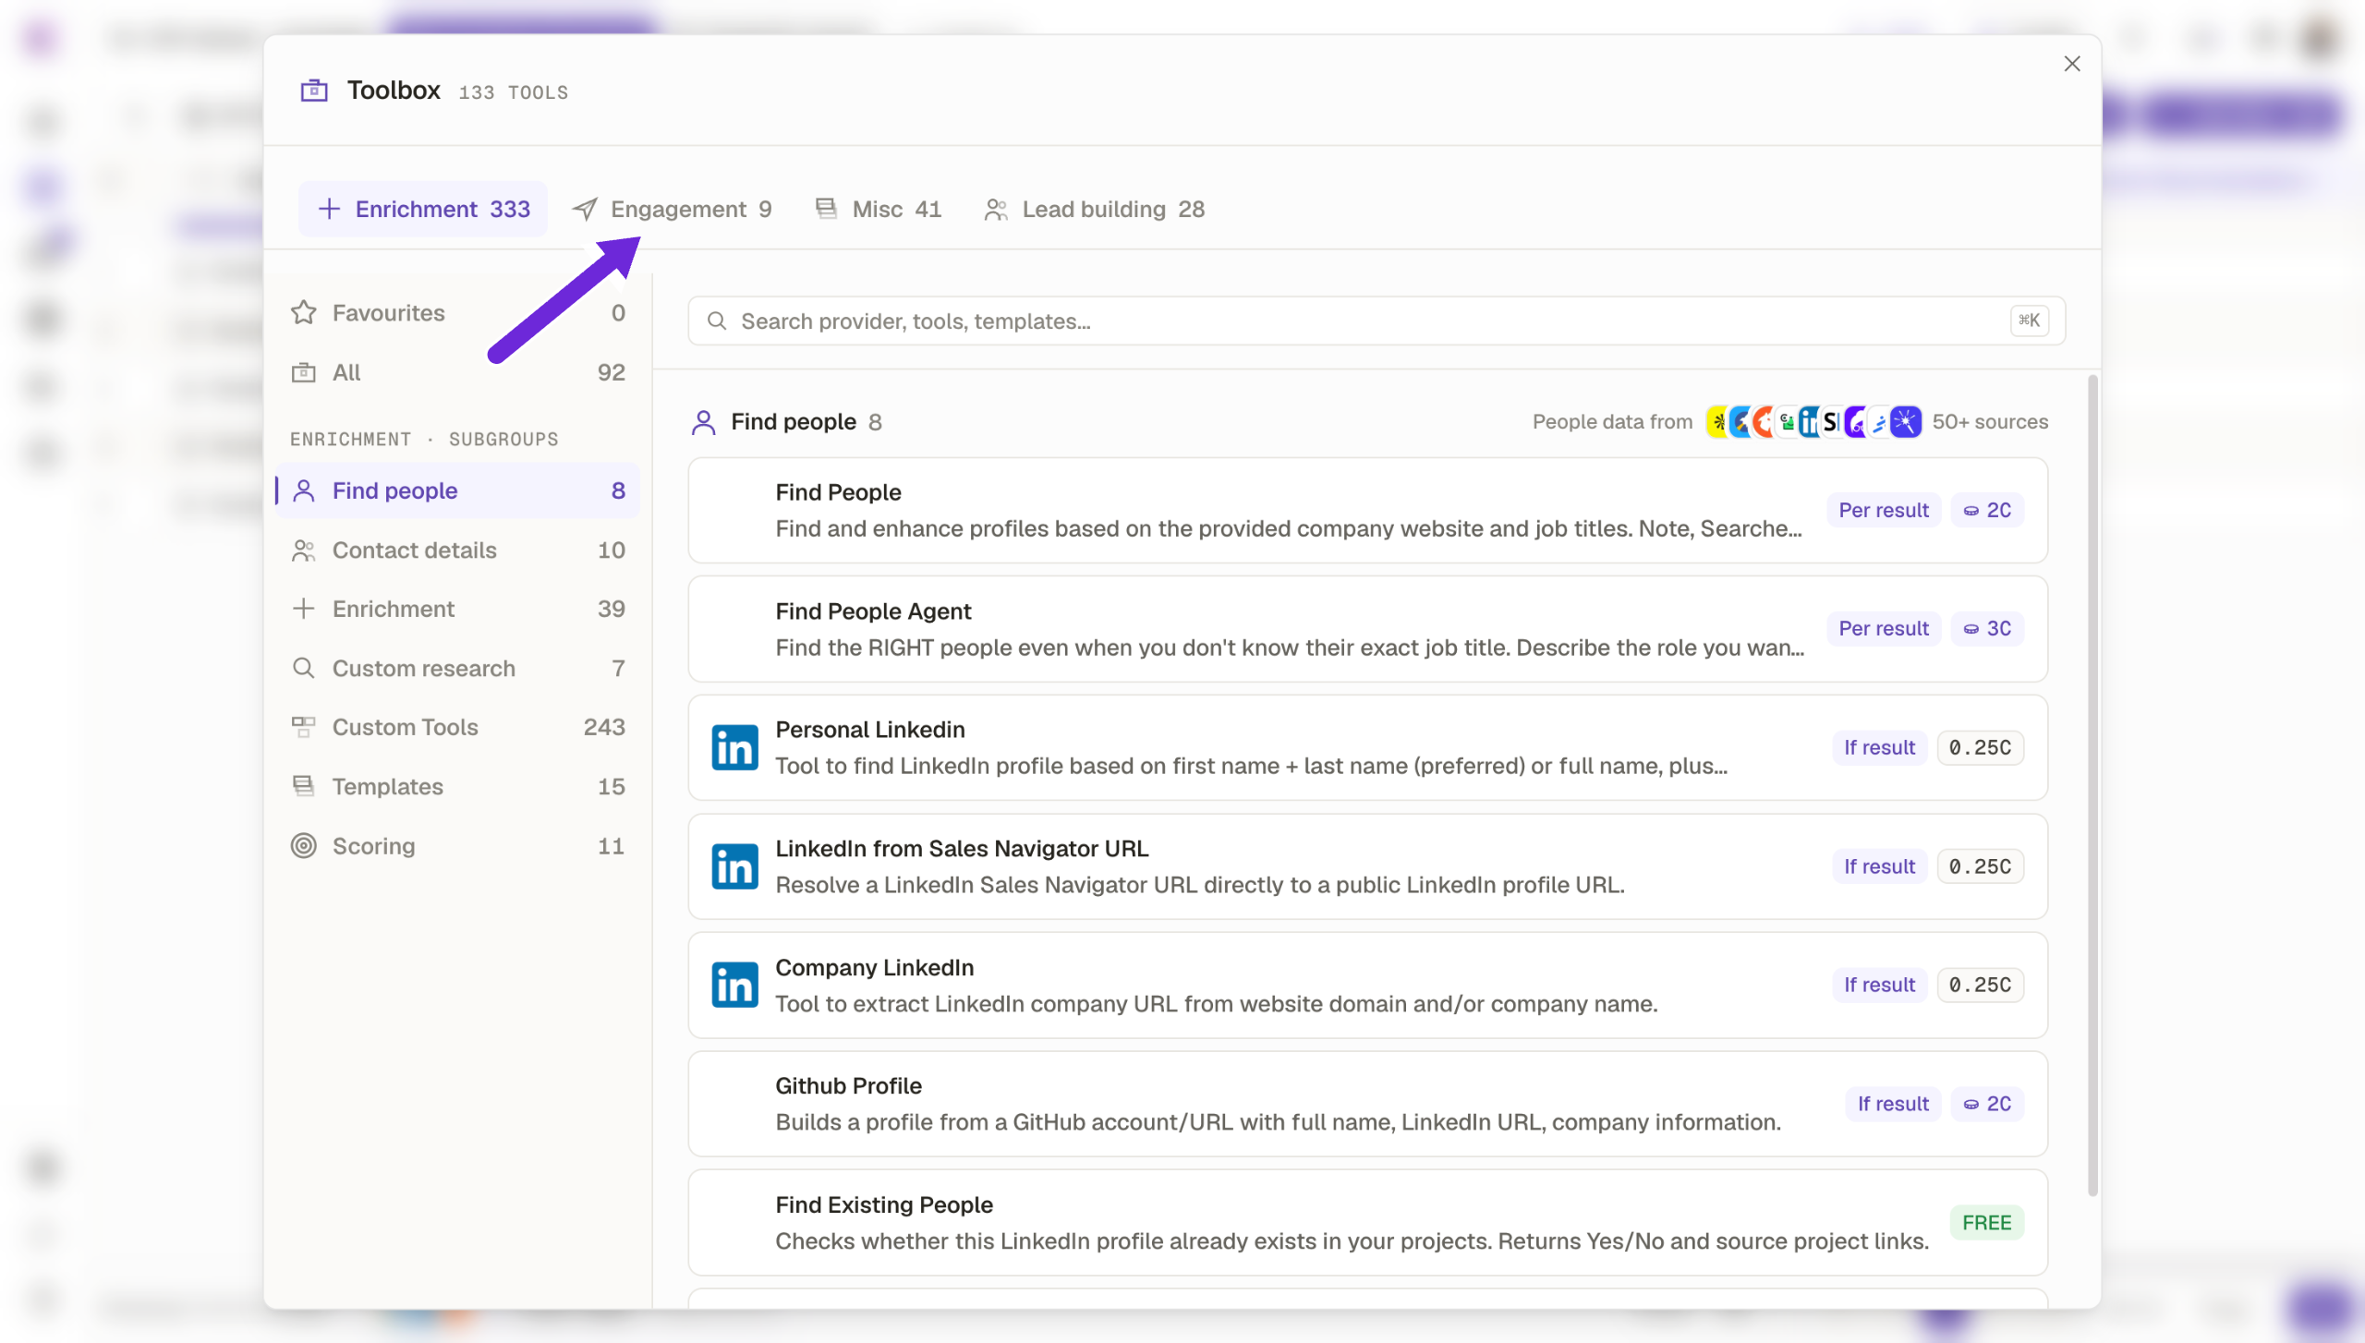Open the Engagement tab
This screenshot has height=1343, width=2365.
point(672,210)
